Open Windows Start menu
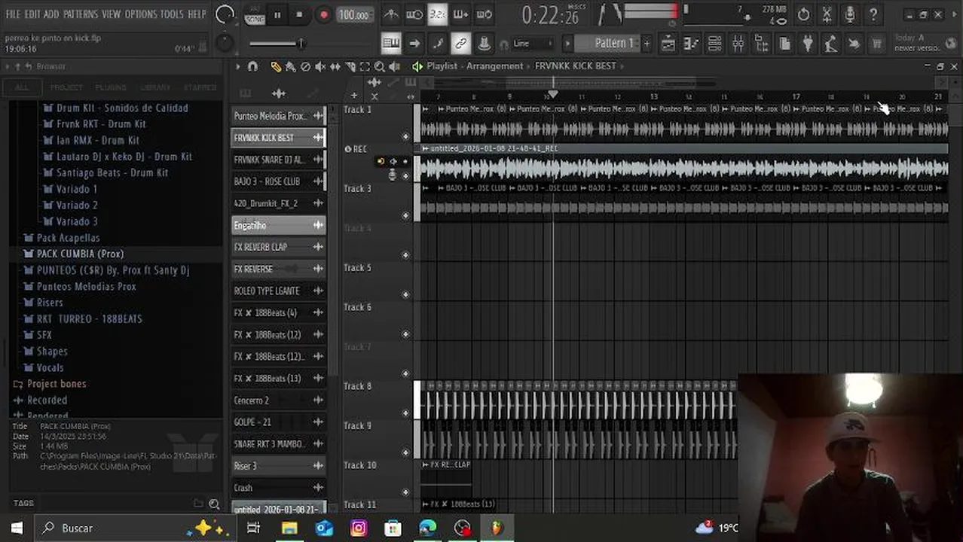The image size is (963, 542). tap(17, 528)
